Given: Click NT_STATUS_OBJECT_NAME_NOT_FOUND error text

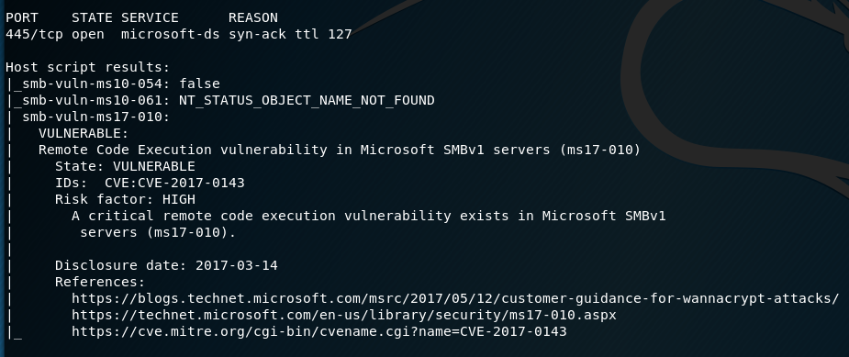Looking at the screenshot, I should coord(307,100).
